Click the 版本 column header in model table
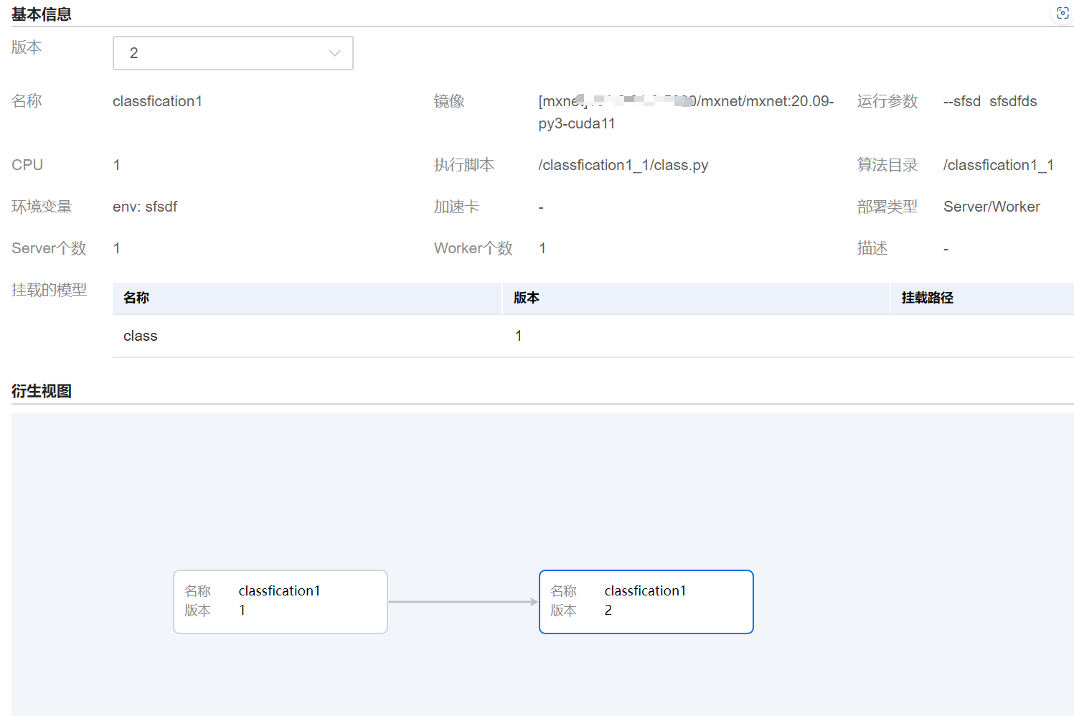 click(526, 298)
